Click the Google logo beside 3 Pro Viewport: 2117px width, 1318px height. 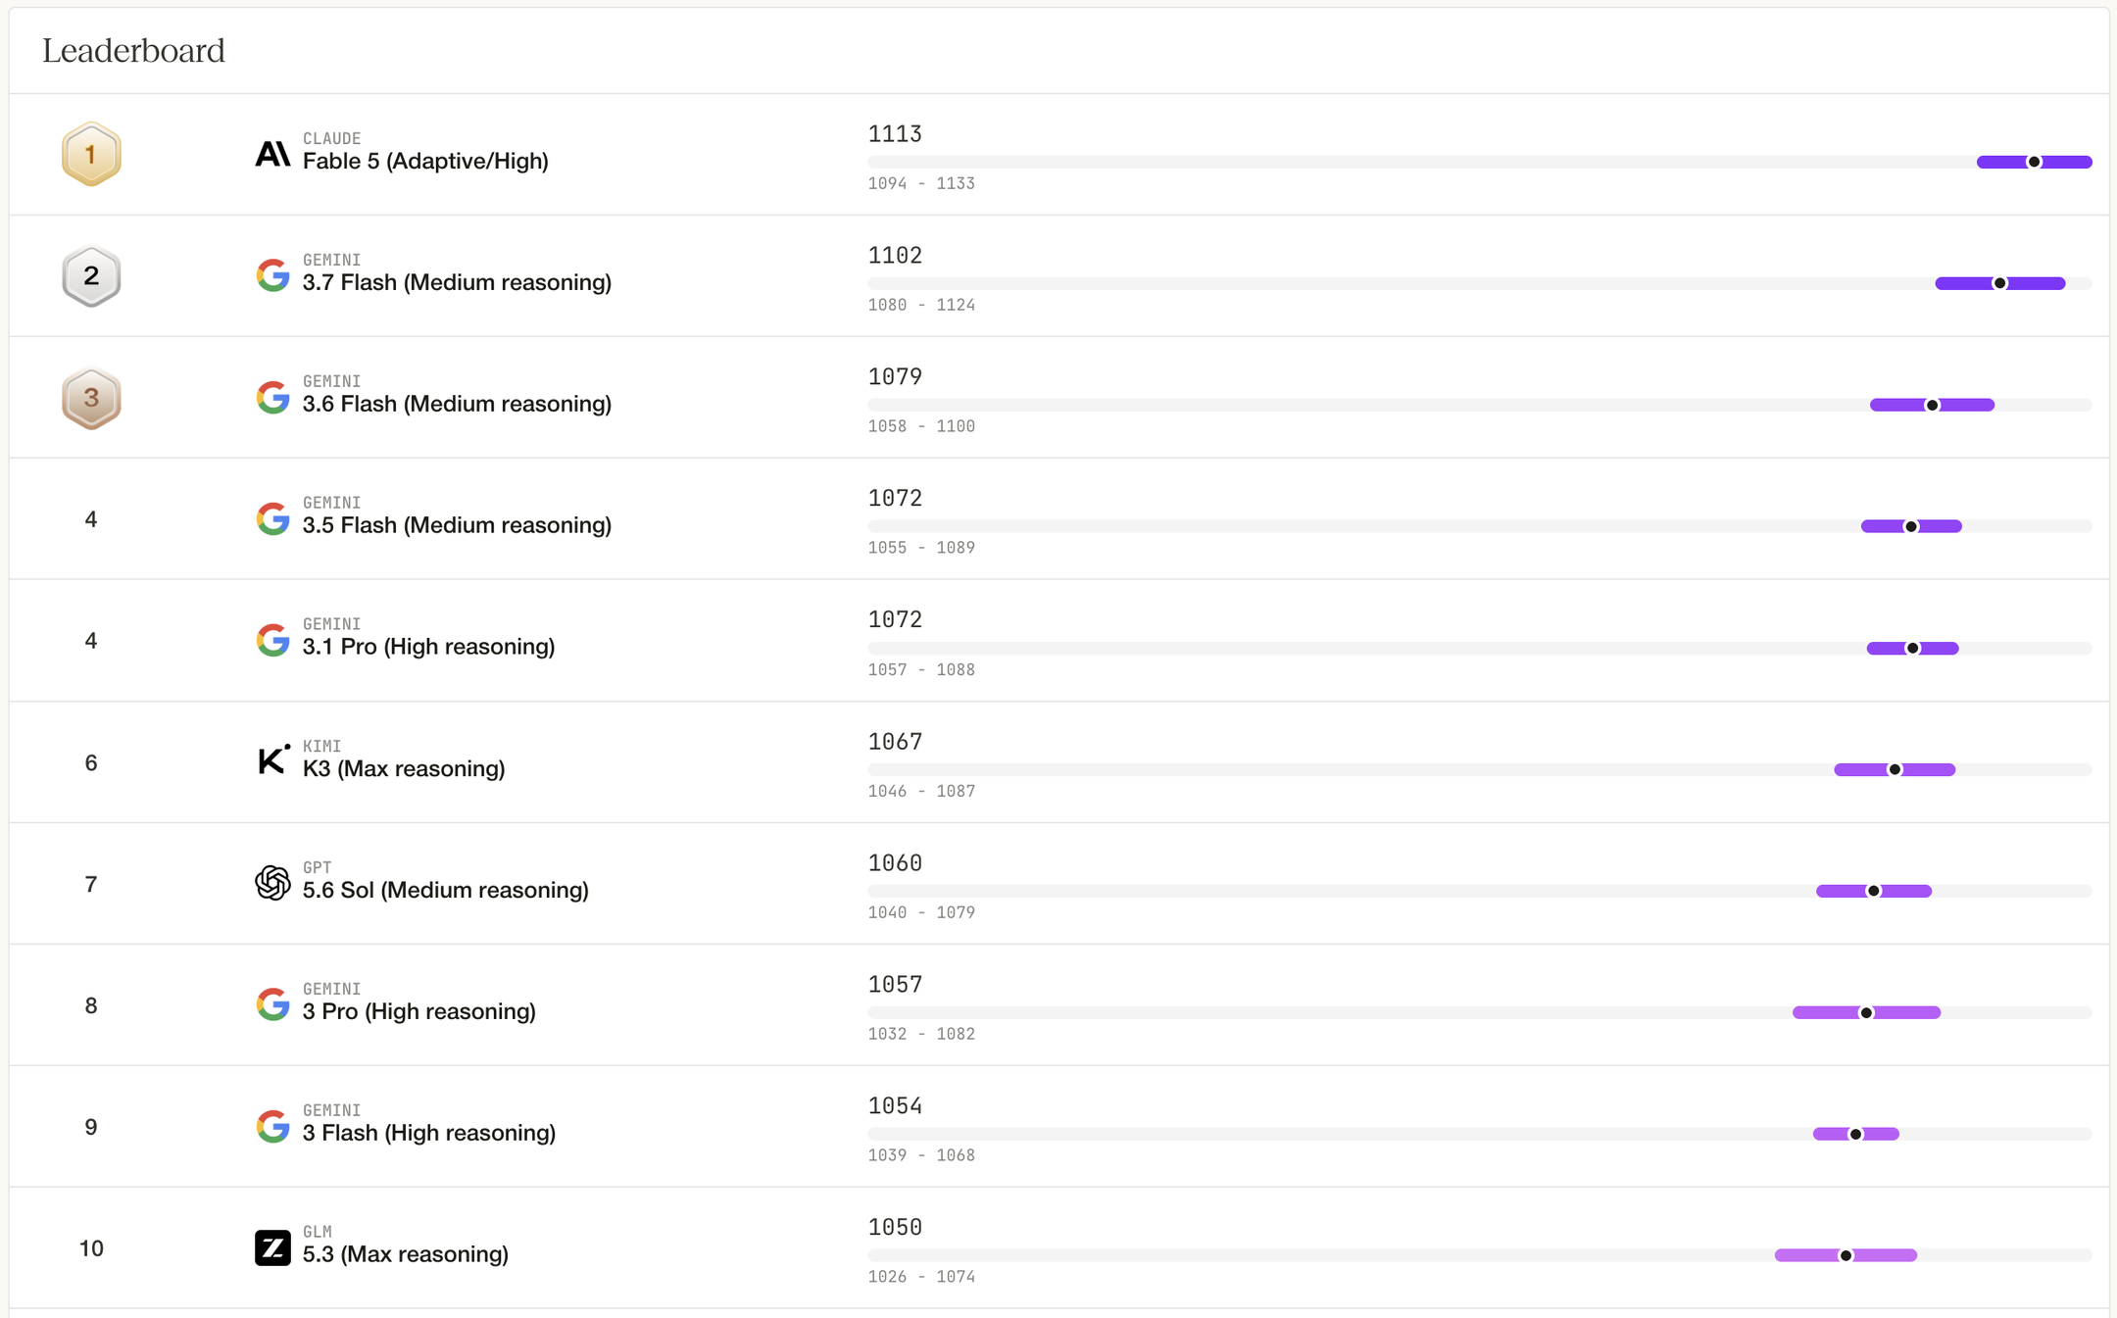pos(272,1004)
